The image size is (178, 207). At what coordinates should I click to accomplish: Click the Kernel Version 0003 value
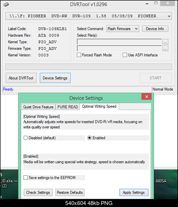coord(44,55)
